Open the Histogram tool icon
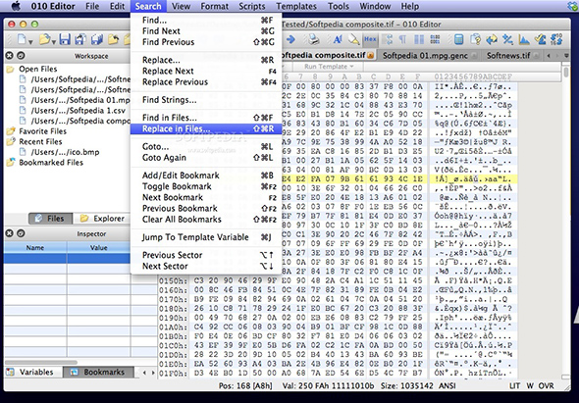Screen dimensions: 579x403 click(524, 39)
